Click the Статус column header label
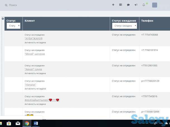The image size is (170, 127). 11,21
